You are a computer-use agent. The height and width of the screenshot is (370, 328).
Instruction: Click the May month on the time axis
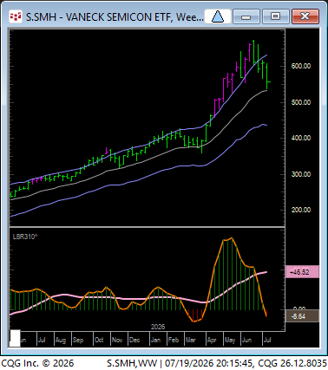pyautogui.click(x=230, y=340)
